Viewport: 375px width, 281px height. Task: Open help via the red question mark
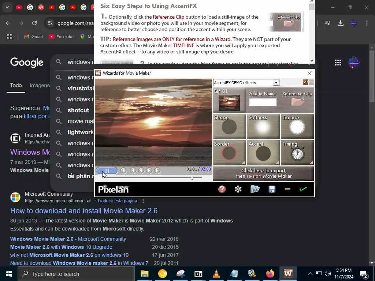coord(222,189)
